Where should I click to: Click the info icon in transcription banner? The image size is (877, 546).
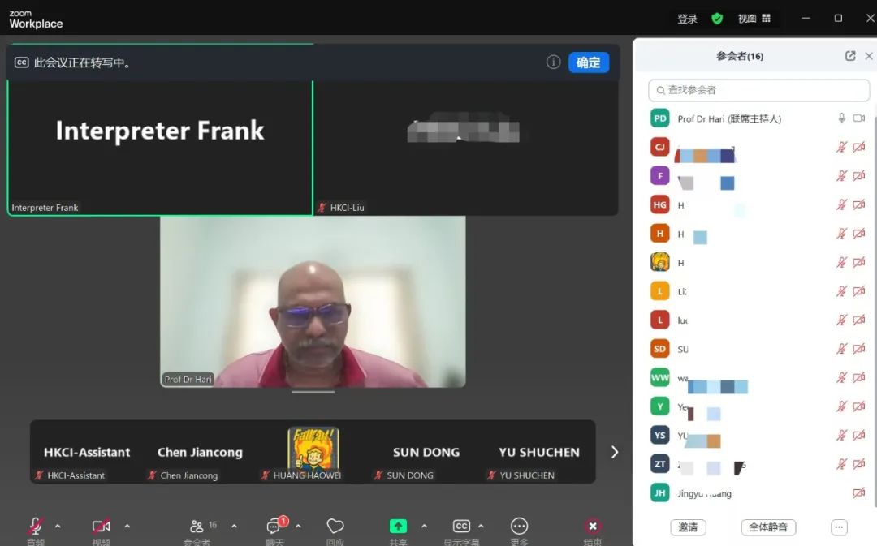pos(554,62)
